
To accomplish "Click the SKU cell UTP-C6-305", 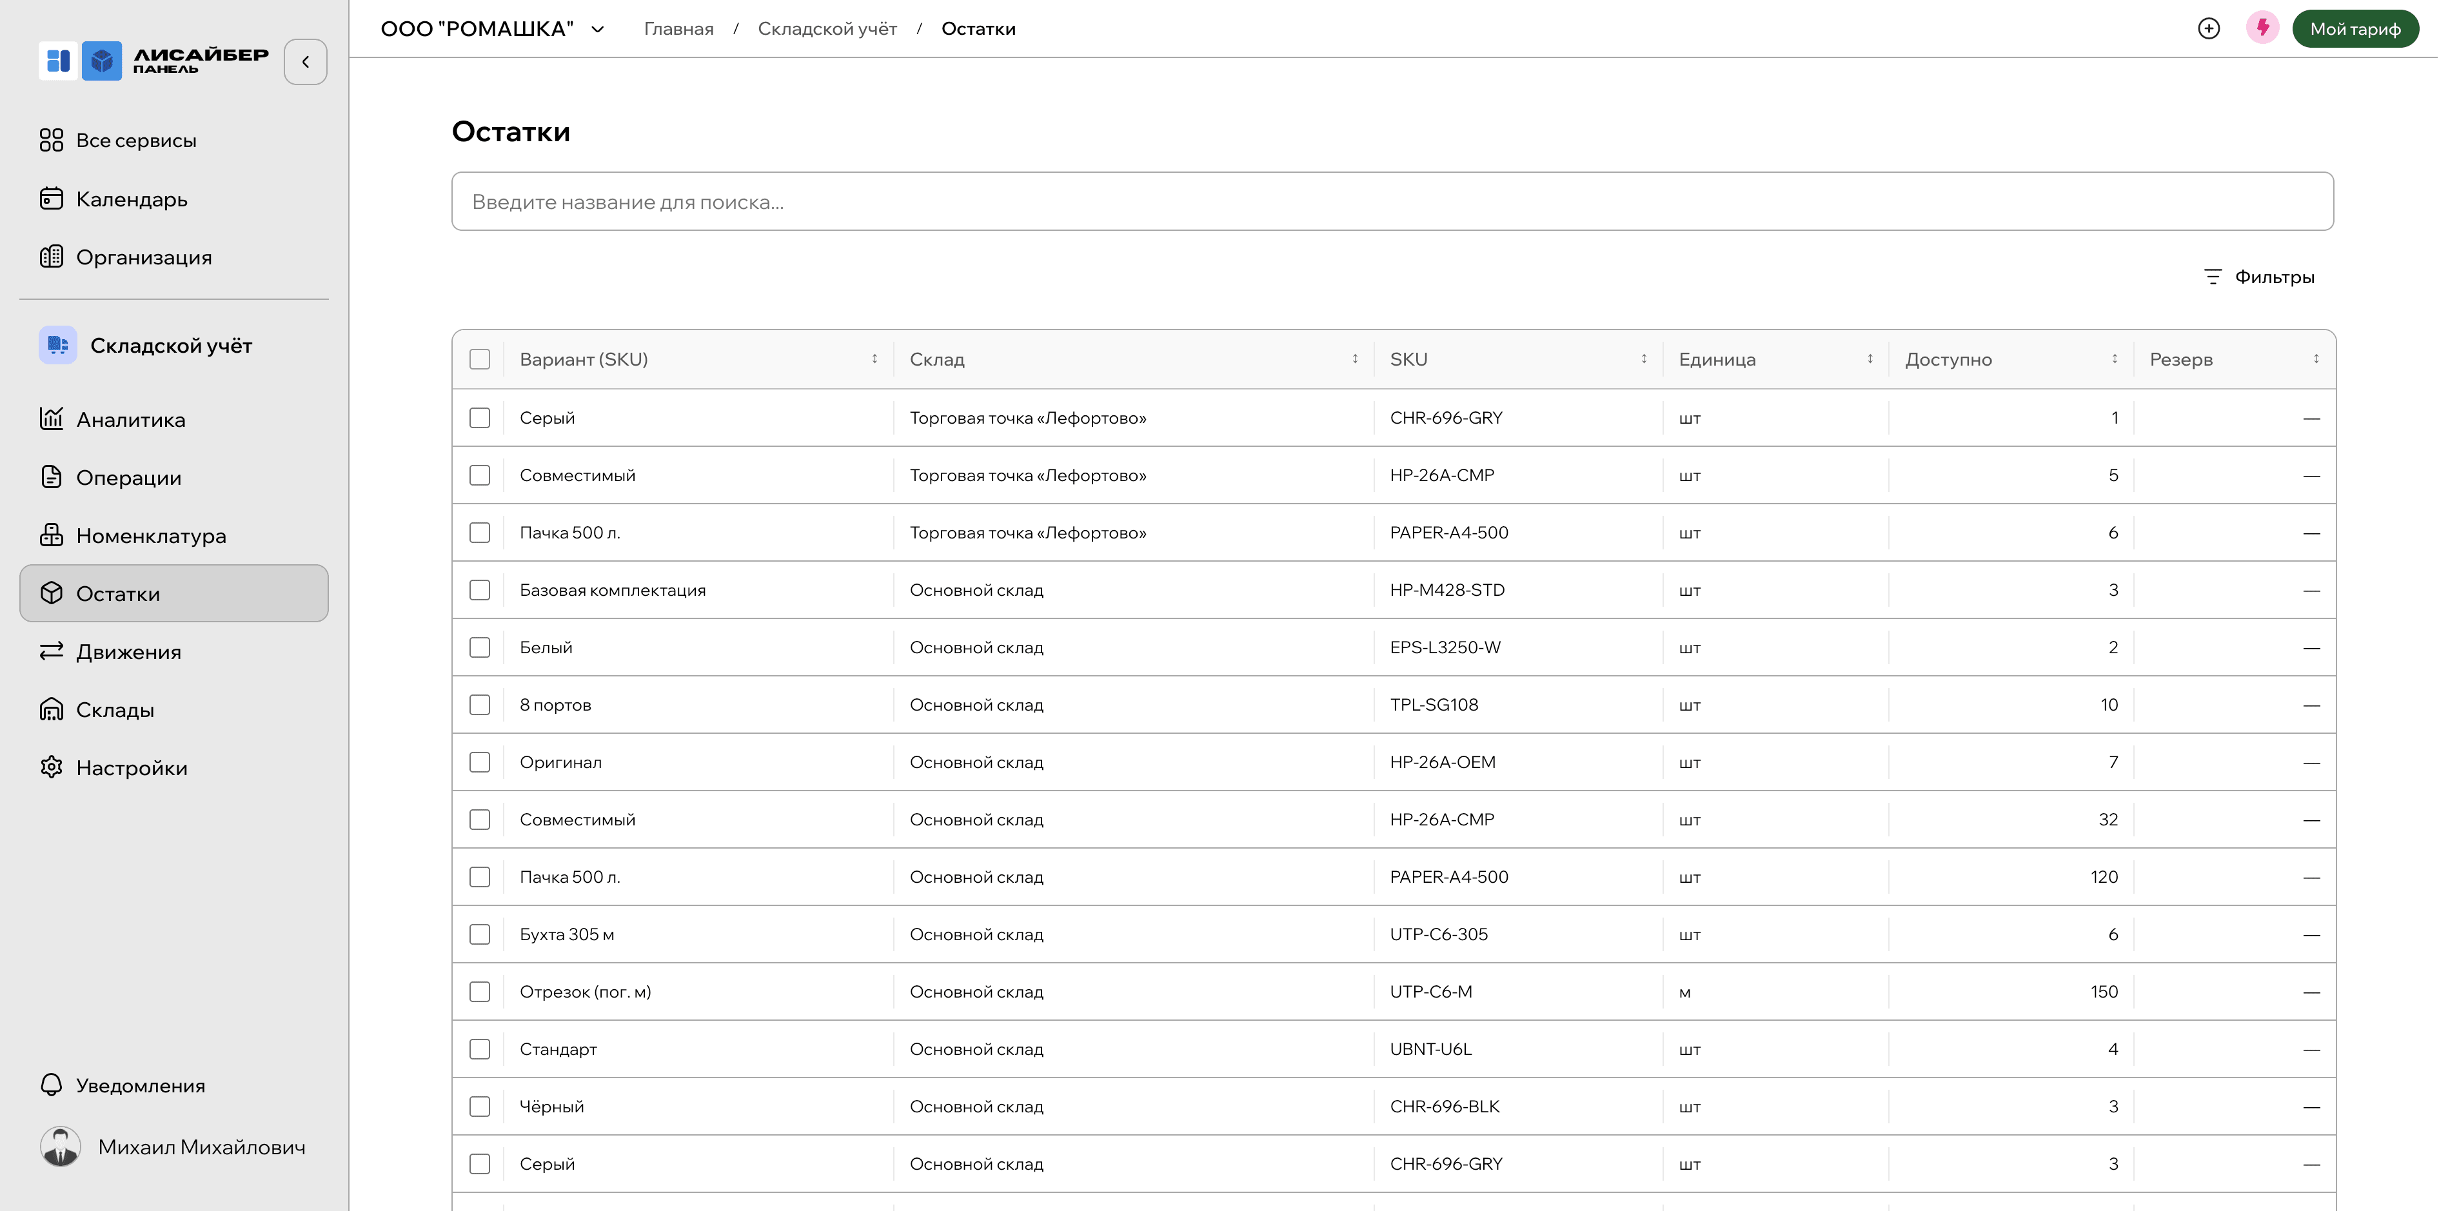I will (x=1439, y=934).
